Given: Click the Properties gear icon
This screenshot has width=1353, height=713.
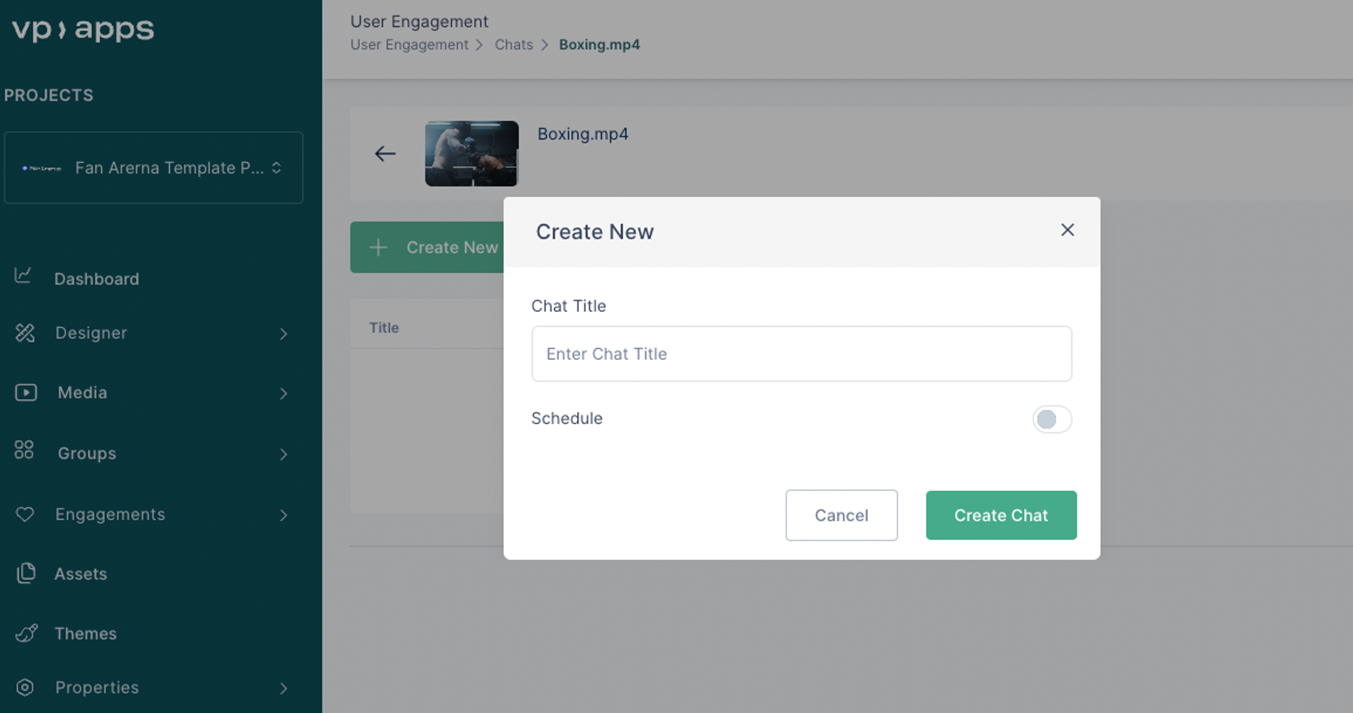Looking at the screenshot, I should click(x=25, y=687).
